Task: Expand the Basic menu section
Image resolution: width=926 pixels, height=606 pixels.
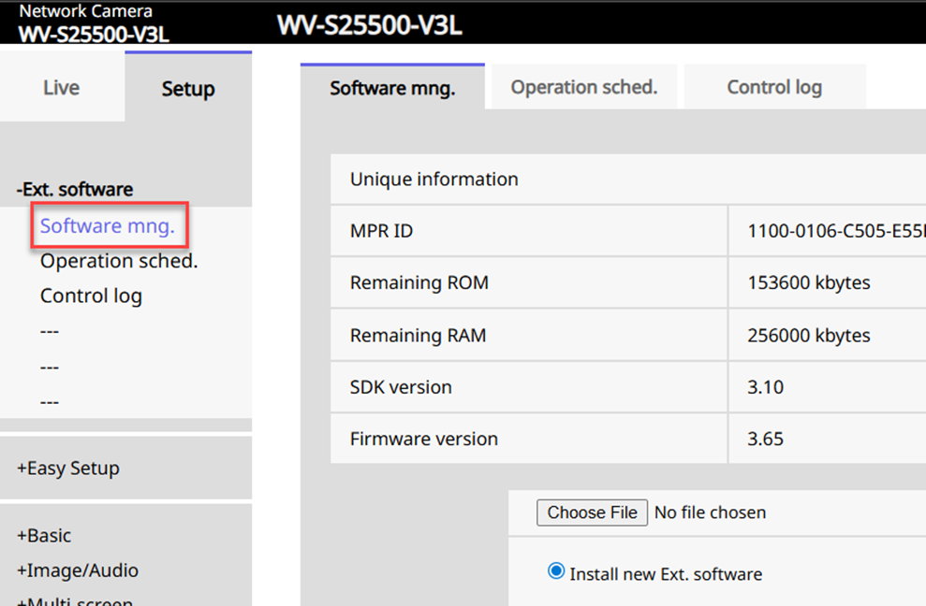Action: [x=44, y=535]
